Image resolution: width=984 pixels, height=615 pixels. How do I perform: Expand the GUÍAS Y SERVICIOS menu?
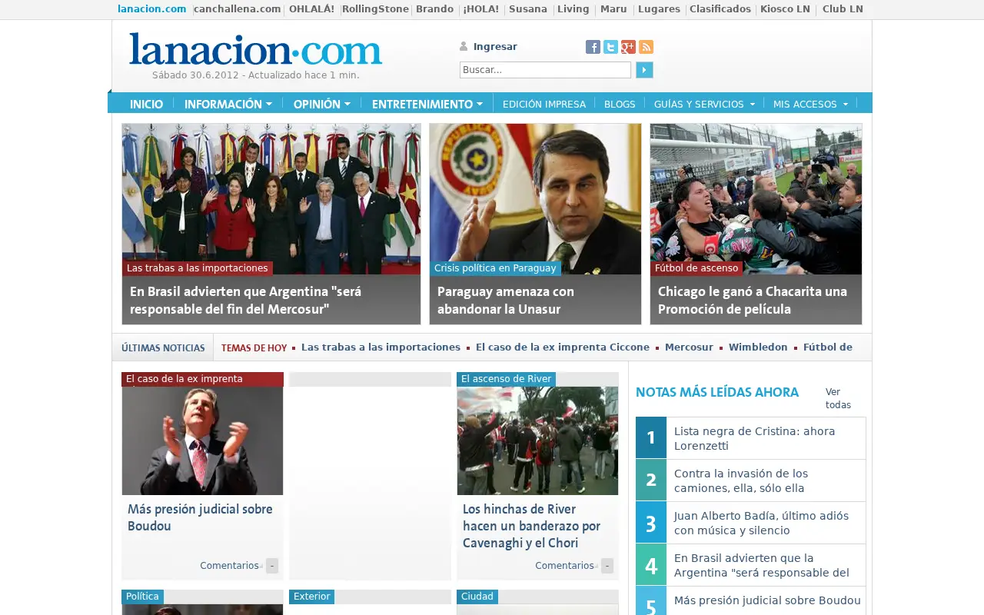pos(704,104)
